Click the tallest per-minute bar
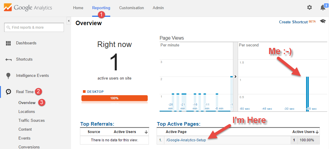329x149 pixels. pos(232,94)
